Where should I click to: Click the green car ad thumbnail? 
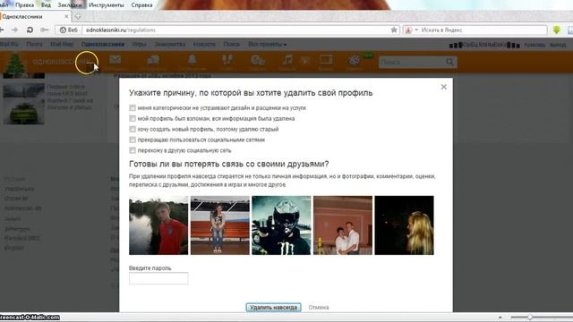point(24,104)
